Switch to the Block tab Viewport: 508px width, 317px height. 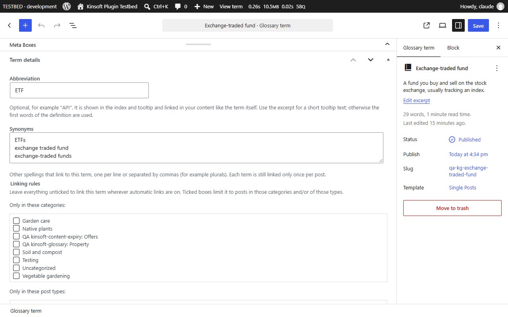point(453,48)
